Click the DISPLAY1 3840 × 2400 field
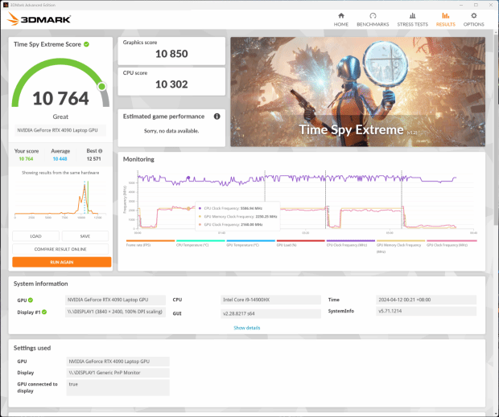 point(115,312)
